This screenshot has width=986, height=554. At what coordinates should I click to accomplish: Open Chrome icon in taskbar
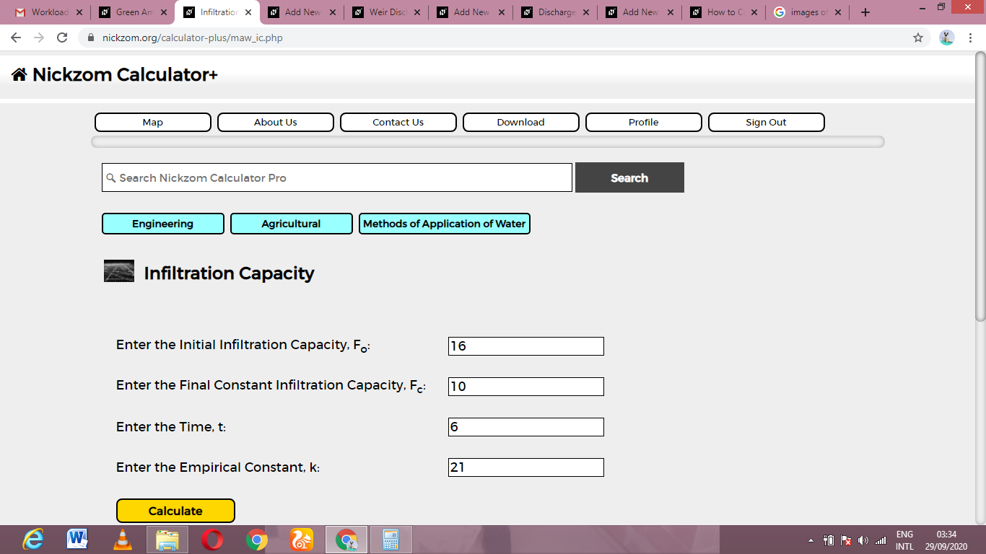click(257, 540)
